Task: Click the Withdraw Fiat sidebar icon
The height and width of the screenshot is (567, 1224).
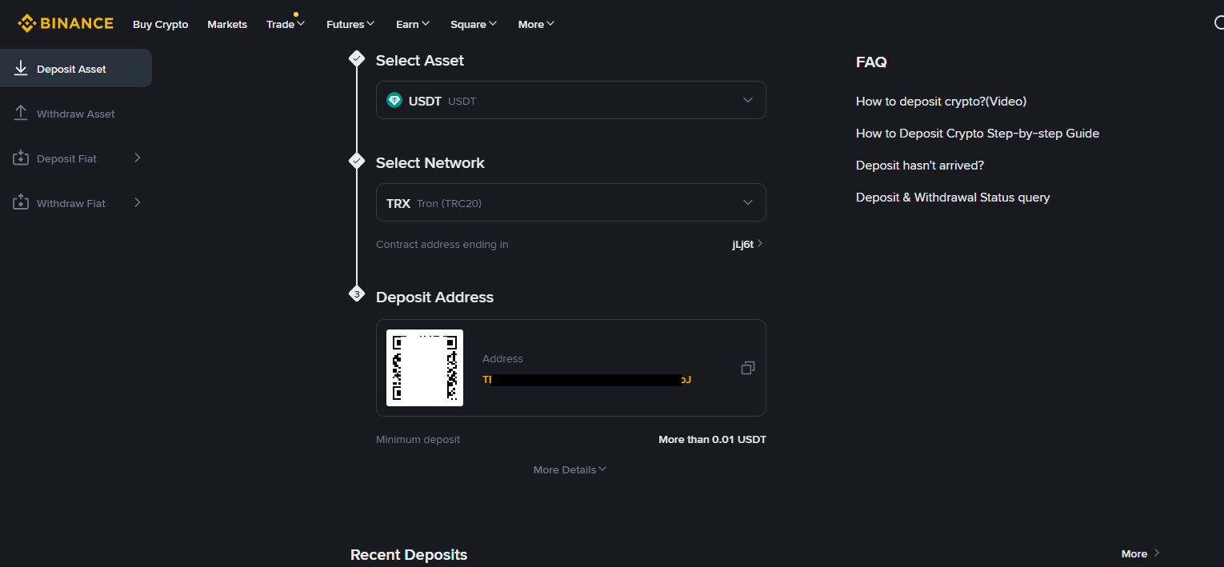Action: click(x=21, y=203)
